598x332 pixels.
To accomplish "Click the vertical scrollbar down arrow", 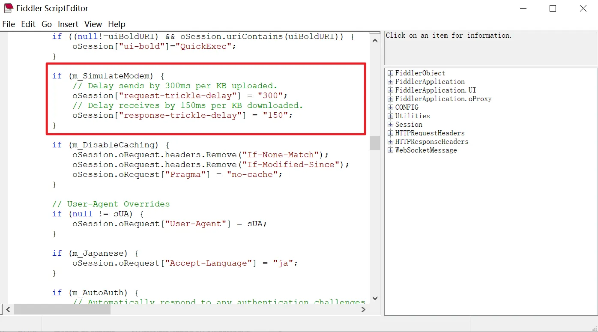I will click(375, 298).
